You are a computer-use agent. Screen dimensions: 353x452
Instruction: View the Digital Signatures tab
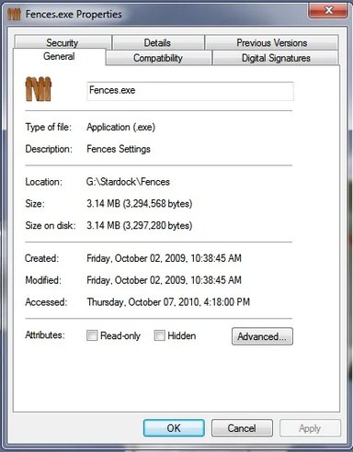276,58
